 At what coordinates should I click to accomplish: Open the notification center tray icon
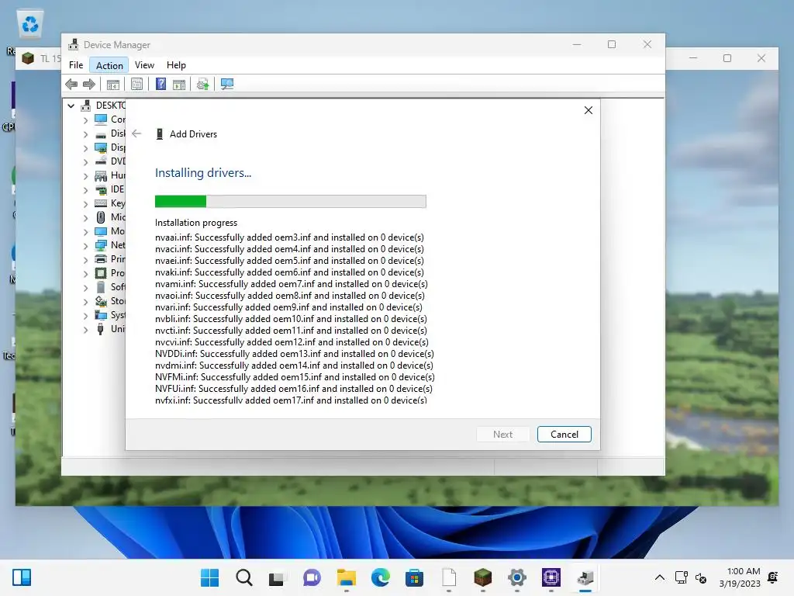pyautogui.click(x=773, y=577)
